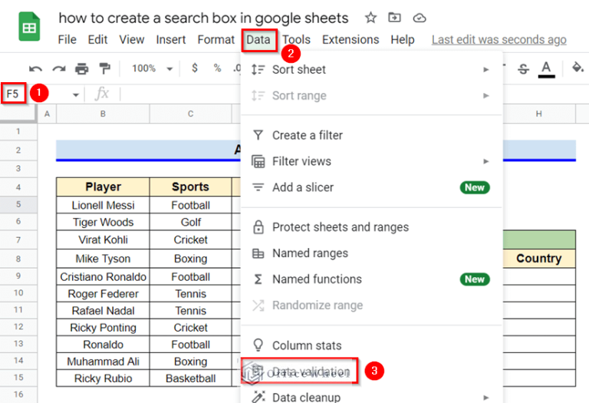The width and height of the screenshot is (589, 403).
Task: Select the Ricky Rubio cell
Action: pos(103,378)
